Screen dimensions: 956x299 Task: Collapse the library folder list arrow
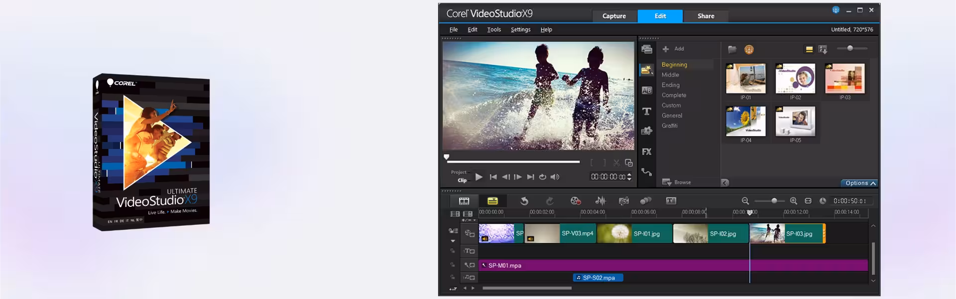pos(725,183)
